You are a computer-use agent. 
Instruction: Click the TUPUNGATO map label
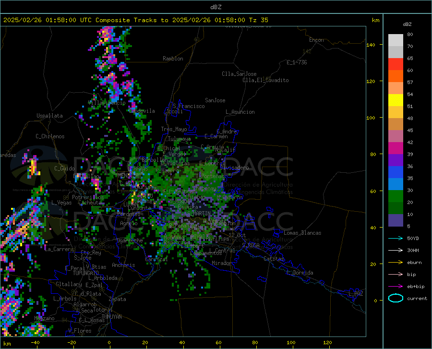coord(86,273)
